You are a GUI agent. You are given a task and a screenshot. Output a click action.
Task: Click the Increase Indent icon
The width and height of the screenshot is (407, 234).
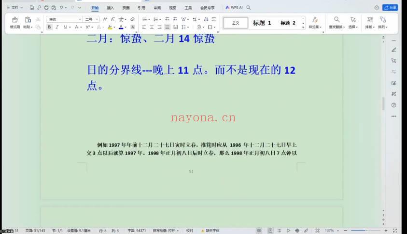[x=175, y=19]
